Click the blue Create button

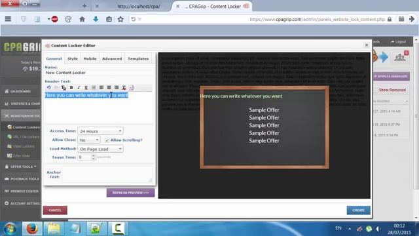[x=358, y=210]
